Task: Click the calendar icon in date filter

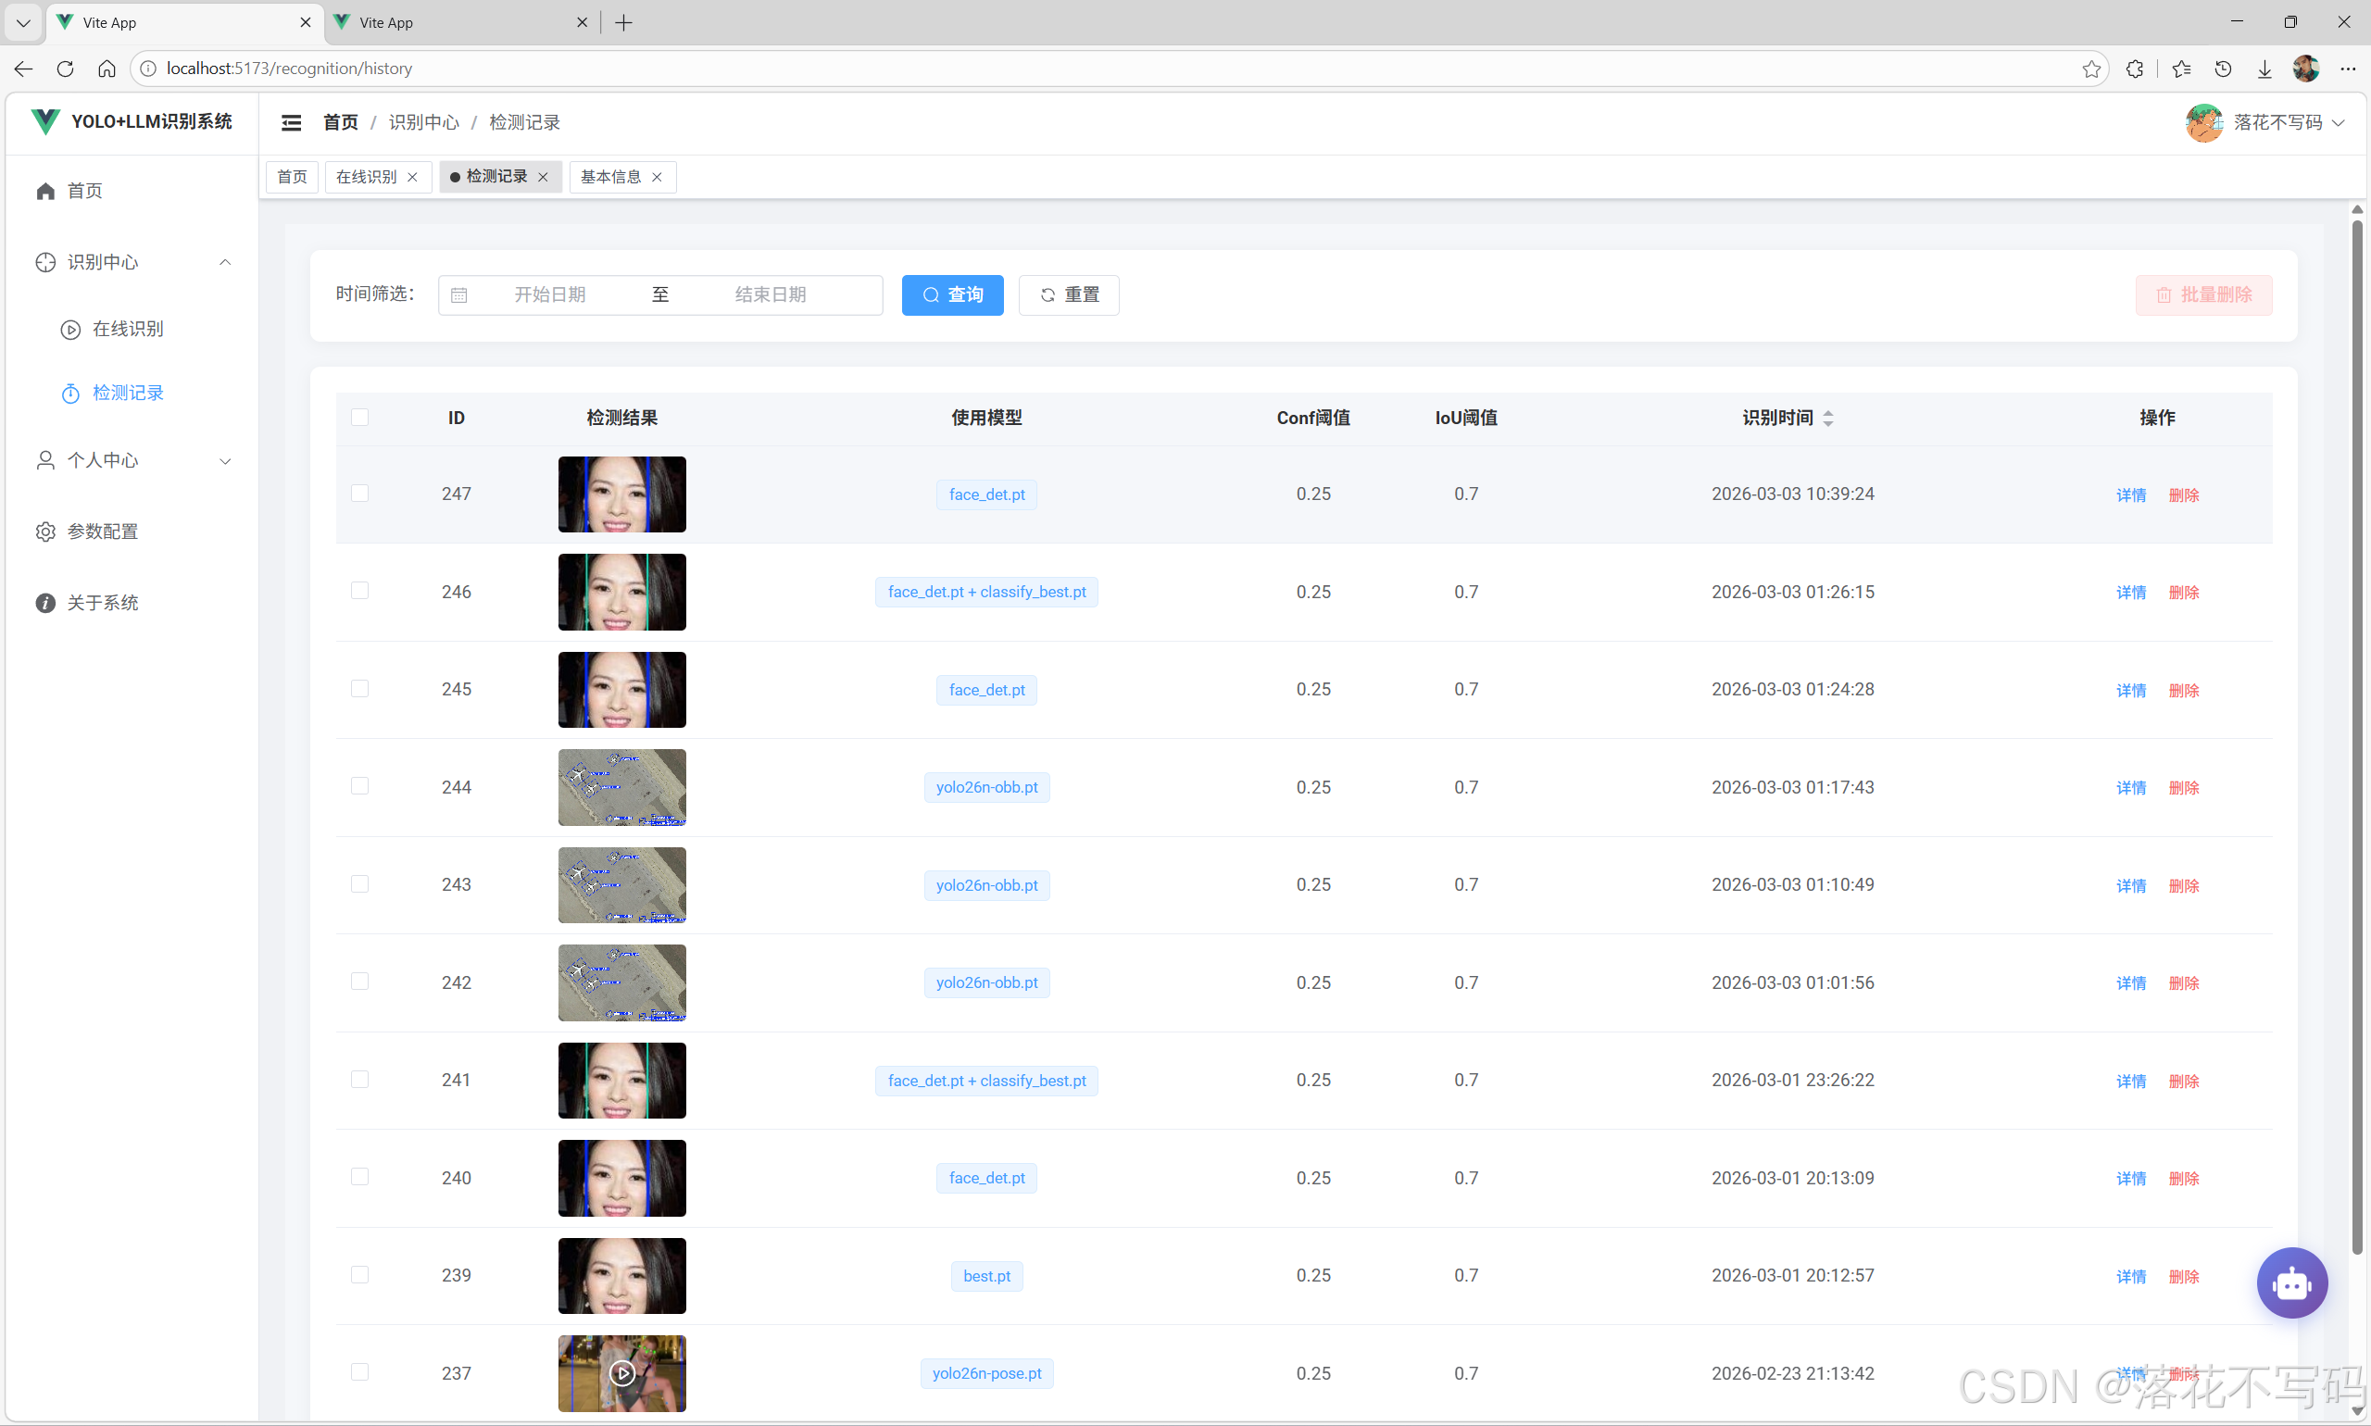Action: [459, 295]
